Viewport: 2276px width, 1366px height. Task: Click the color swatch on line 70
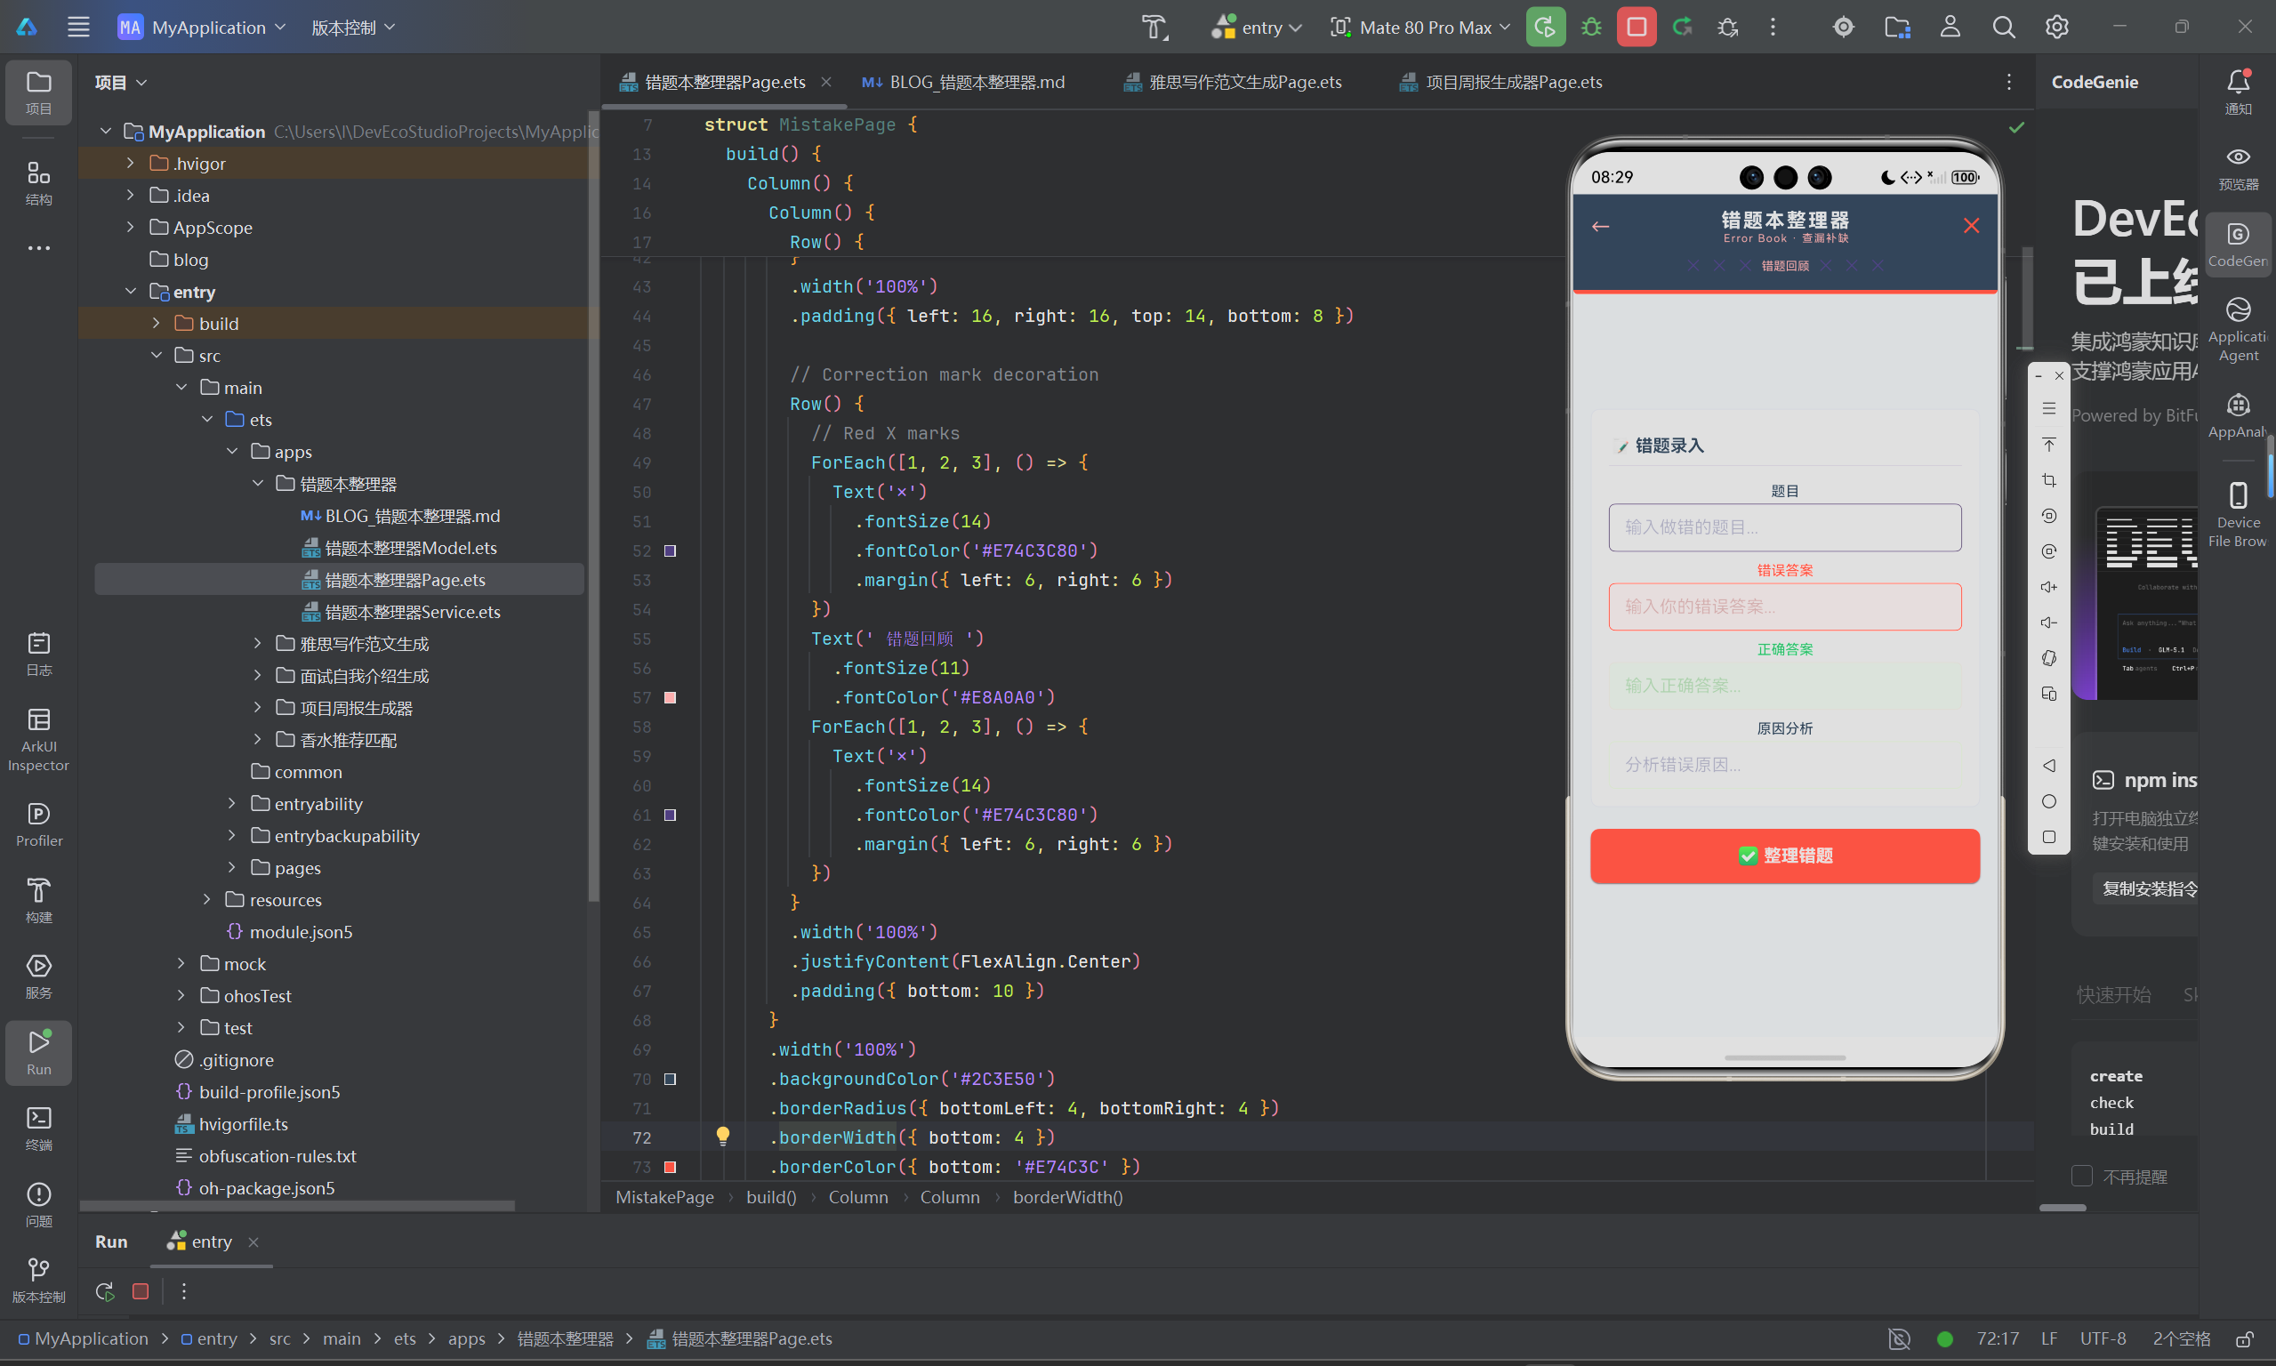(670, 1079)
